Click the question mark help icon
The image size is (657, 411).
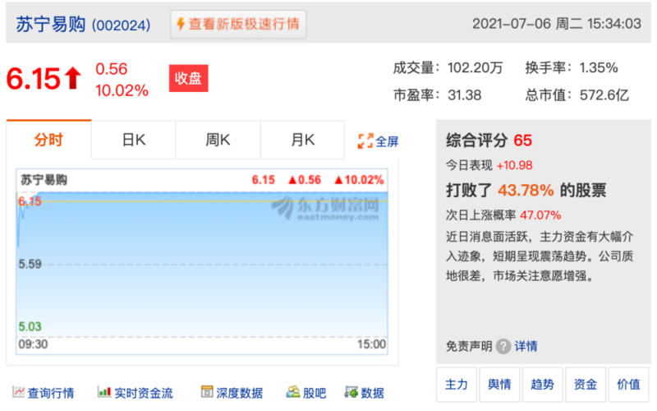[503, 346]
